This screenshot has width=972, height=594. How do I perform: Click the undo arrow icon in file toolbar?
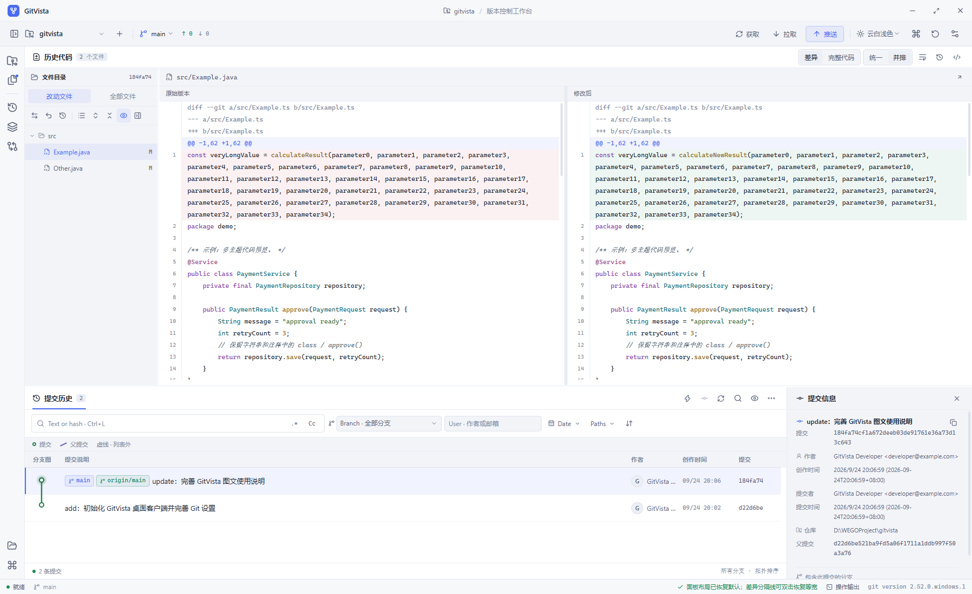(49, 116)
